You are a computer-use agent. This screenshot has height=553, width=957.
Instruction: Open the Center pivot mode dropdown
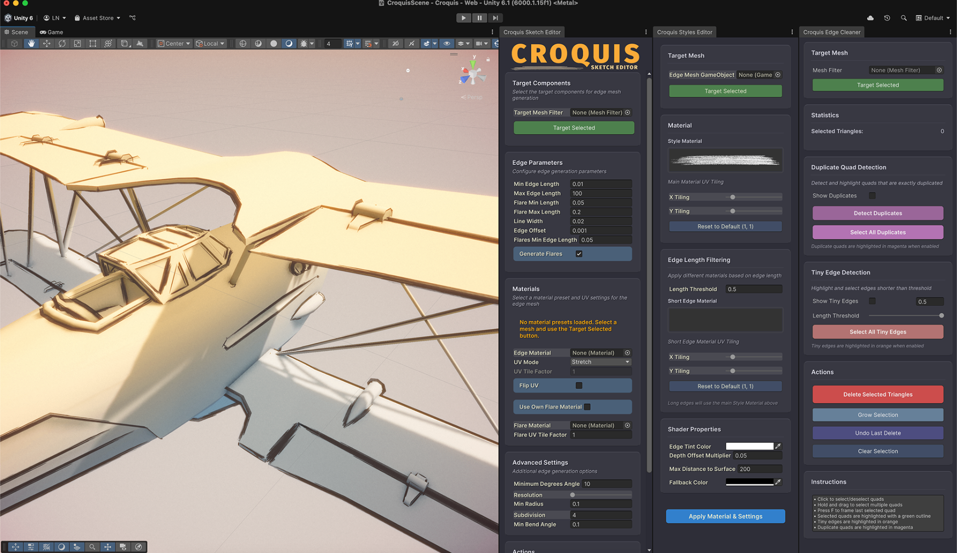[x=174, y=44]
